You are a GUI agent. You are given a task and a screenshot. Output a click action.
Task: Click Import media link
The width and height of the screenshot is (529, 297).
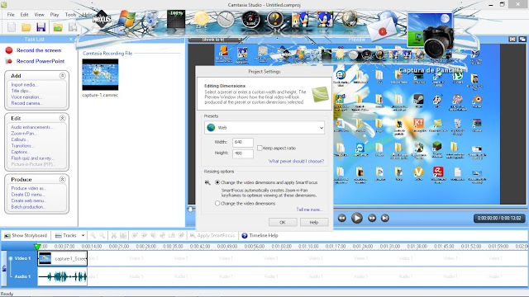24,84
